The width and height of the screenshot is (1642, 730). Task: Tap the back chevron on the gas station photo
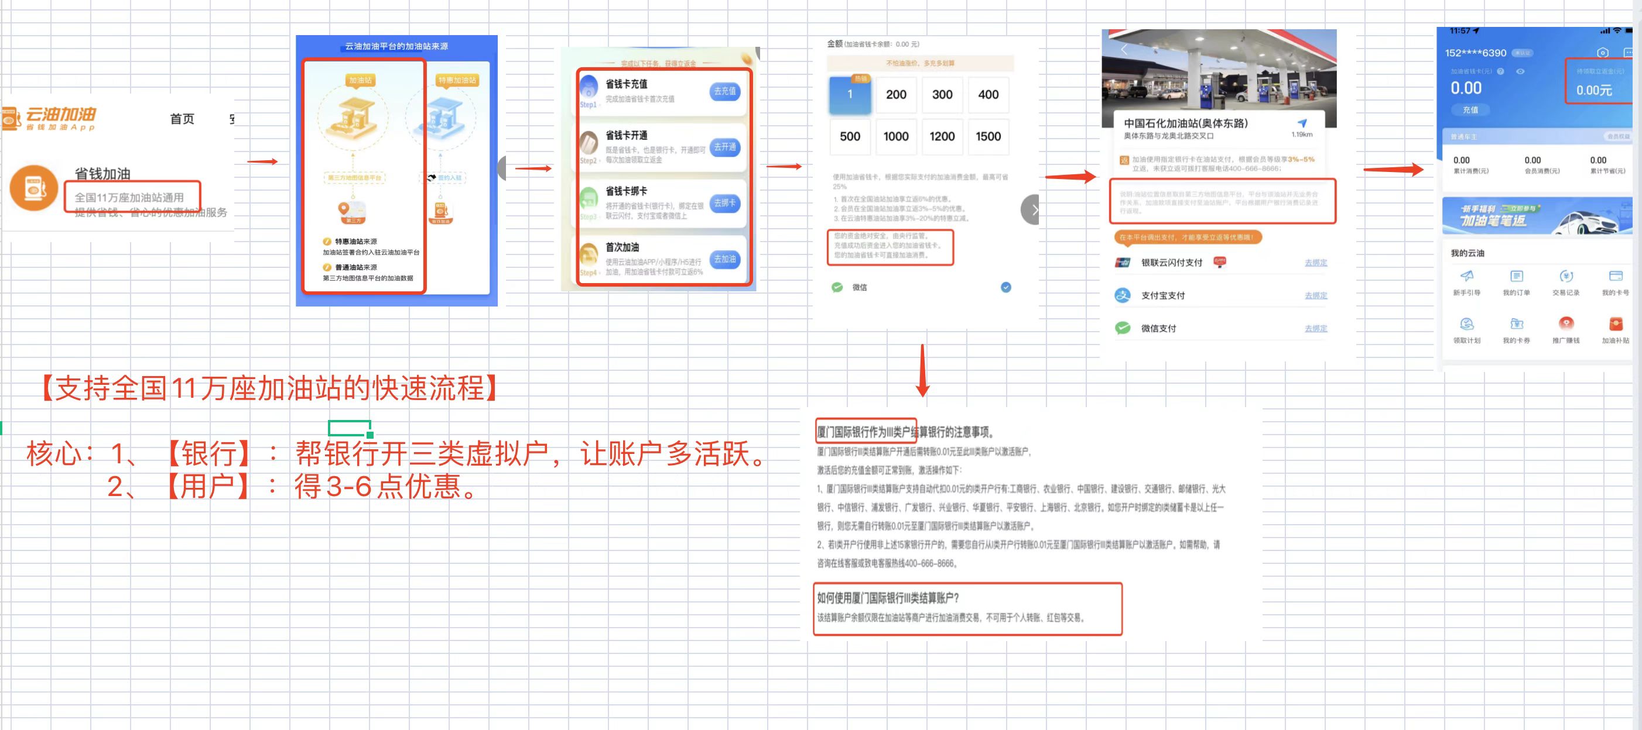tap(1124, 50)
